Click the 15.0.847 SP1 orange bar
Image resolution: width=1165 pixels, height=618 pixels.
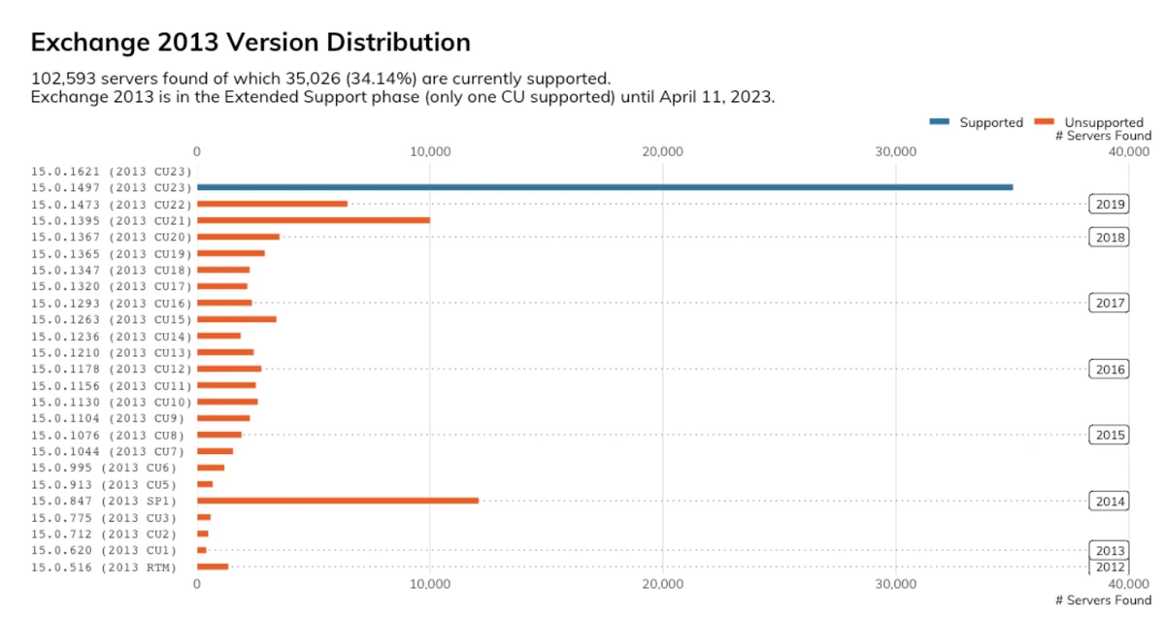tap(337, 501)
